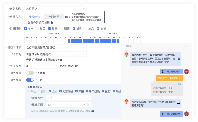This screenshot has width=198, height=122.
Task: Click the 匹配分支:【肯定】 orange tag
Action: [169, 78]
